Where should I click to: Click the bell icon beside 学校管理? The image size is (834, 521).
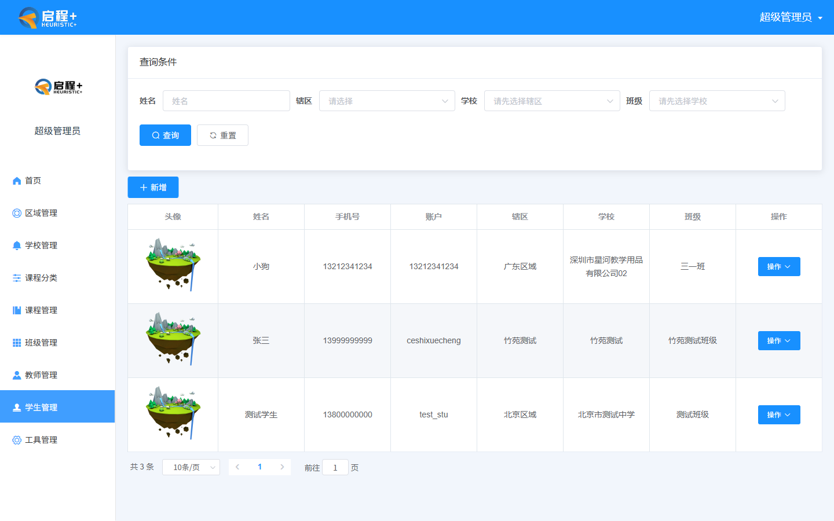(x=17, y=245)
